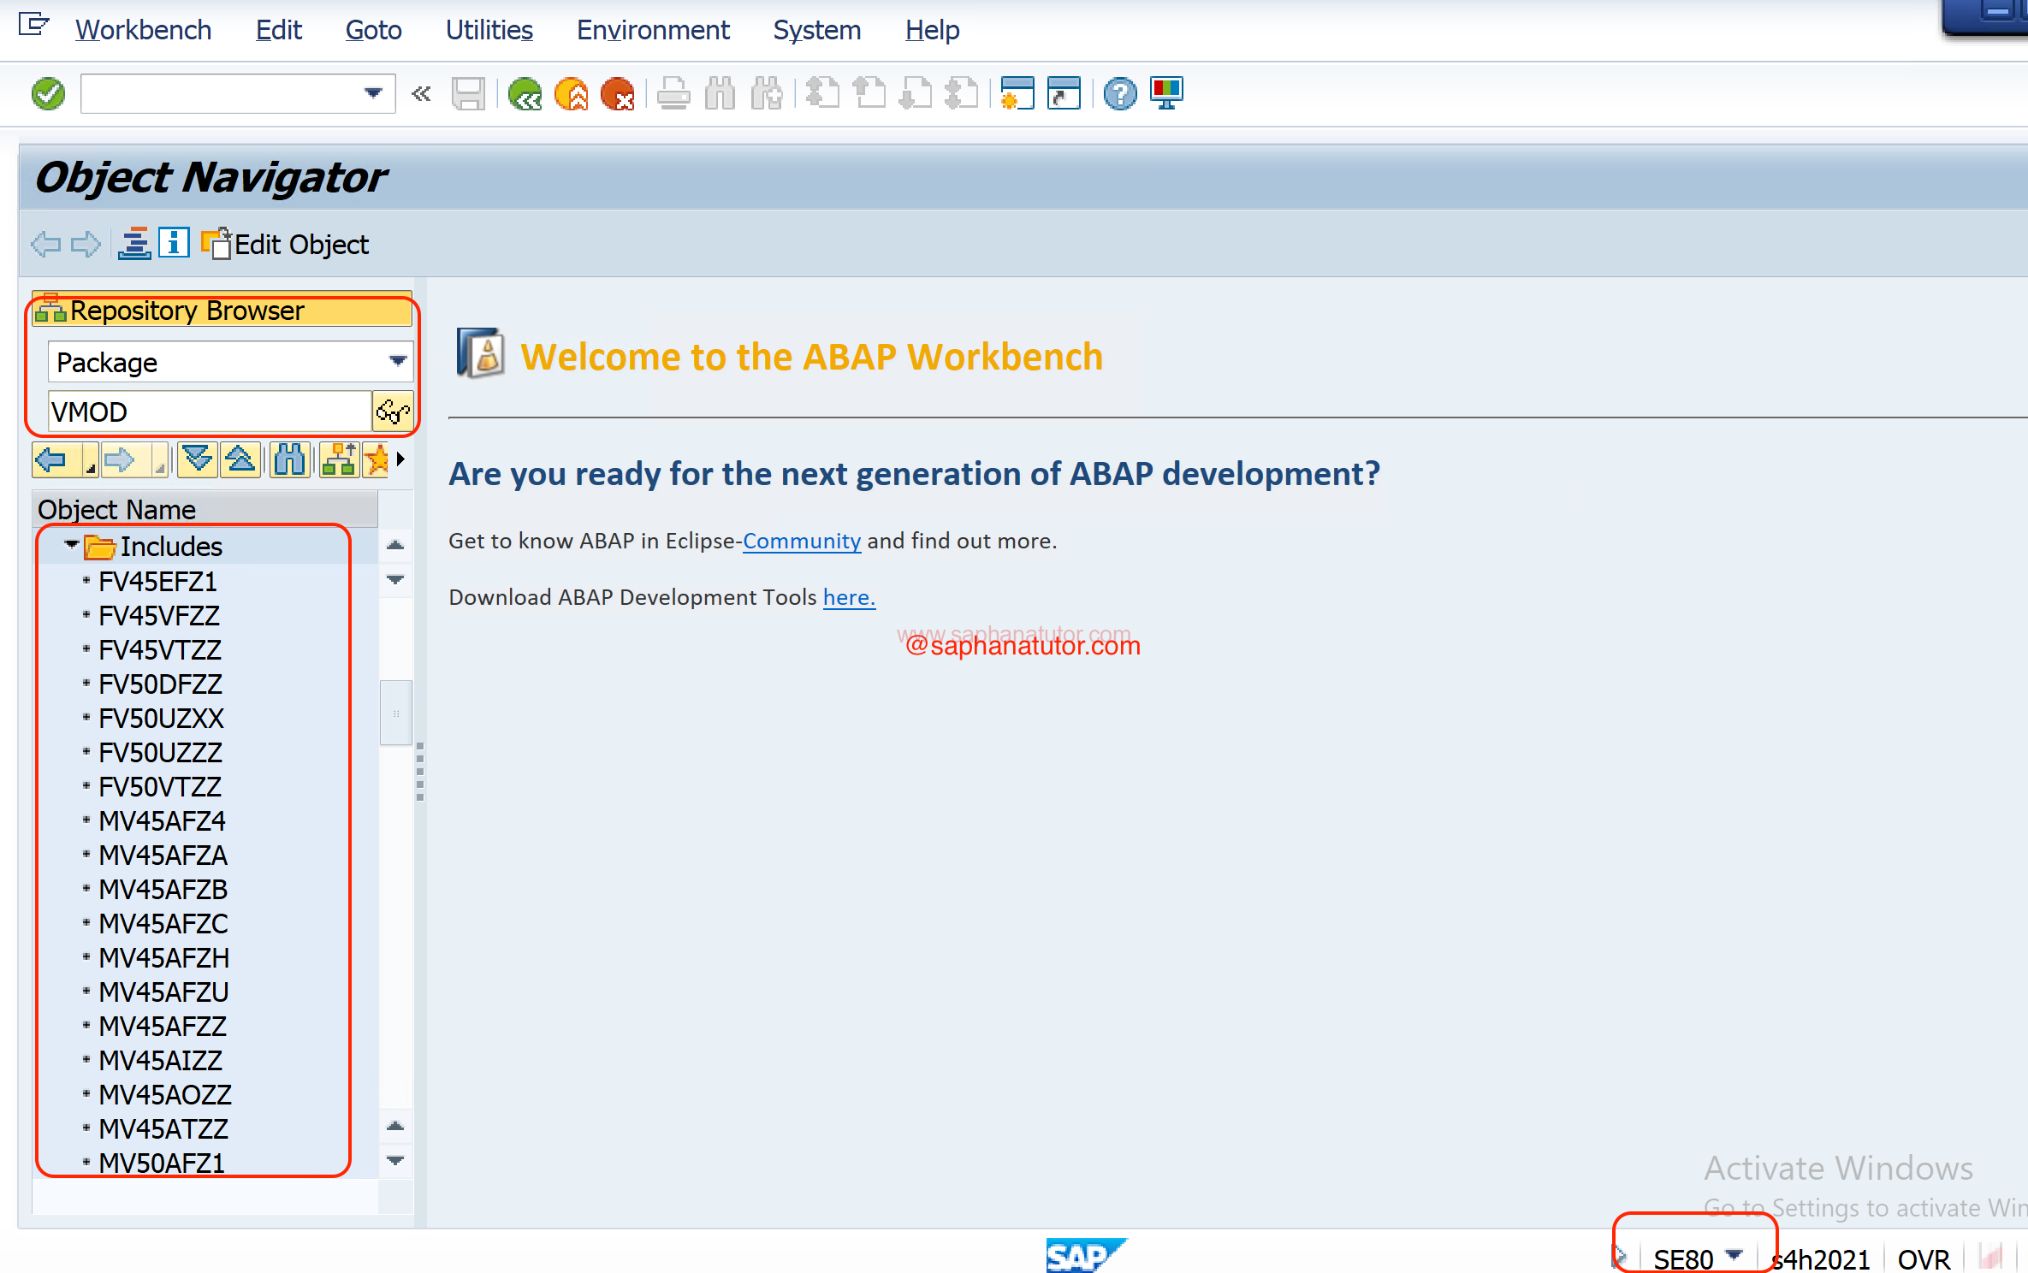Screen dimensions: 2028x1273
Task: Open the Help menu
Action: (933, 30)
